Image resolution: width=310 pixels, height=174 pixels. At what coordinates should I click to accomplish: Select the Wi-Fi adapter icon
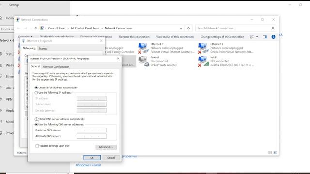(203, 61)
